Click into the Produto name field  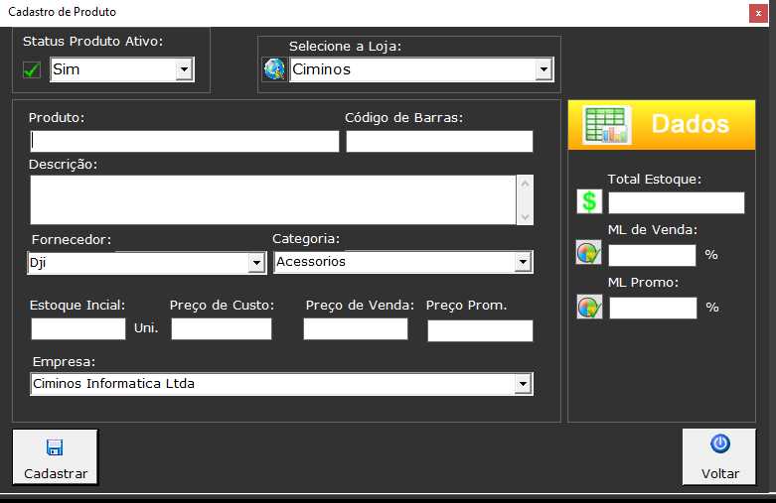pyautogui.click(x=185, y=141)
